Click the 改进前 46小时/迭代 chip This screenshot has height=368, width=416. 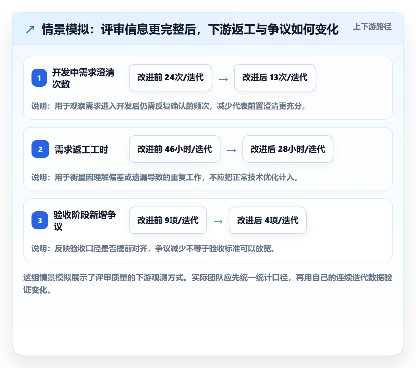click(175, 149)
